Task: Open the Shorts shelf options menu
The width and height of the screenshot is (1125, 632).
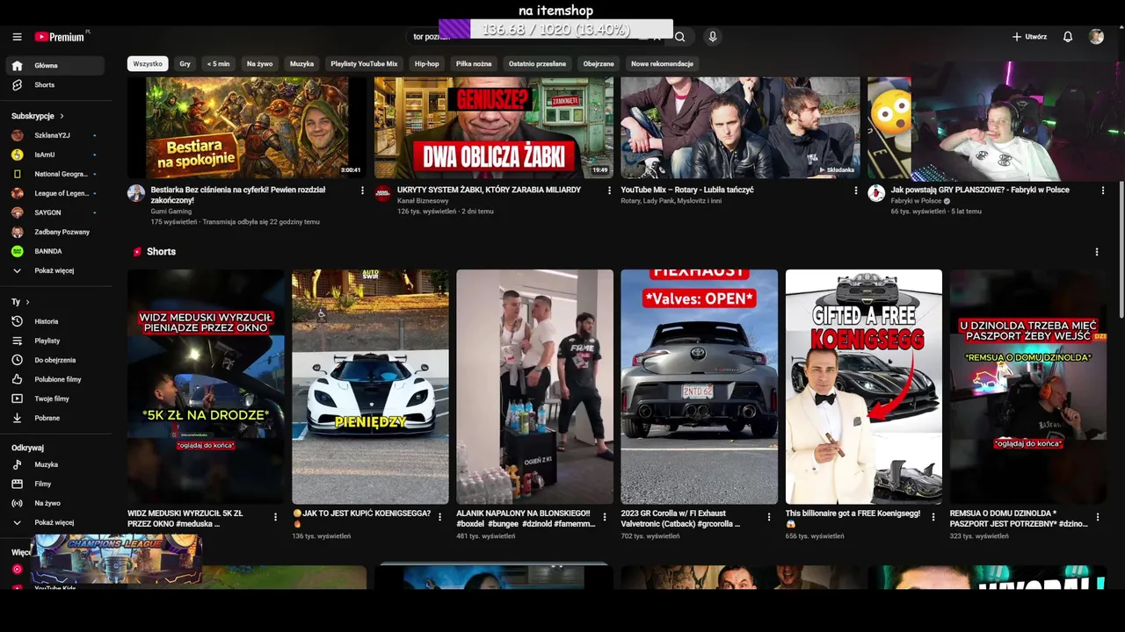Action: tap(1096, 252)
